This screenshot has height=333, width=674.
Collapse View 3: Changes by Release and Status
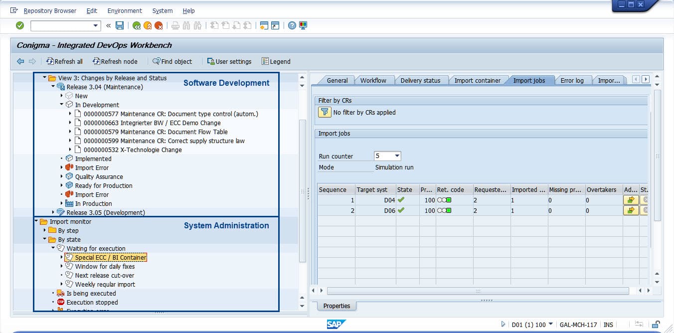click(44, 78)
